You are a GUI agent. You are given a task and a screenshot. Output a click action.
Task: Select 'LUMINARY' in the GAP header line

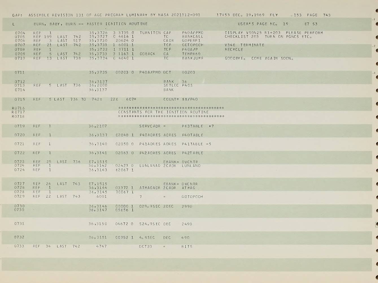pos(137,15)
